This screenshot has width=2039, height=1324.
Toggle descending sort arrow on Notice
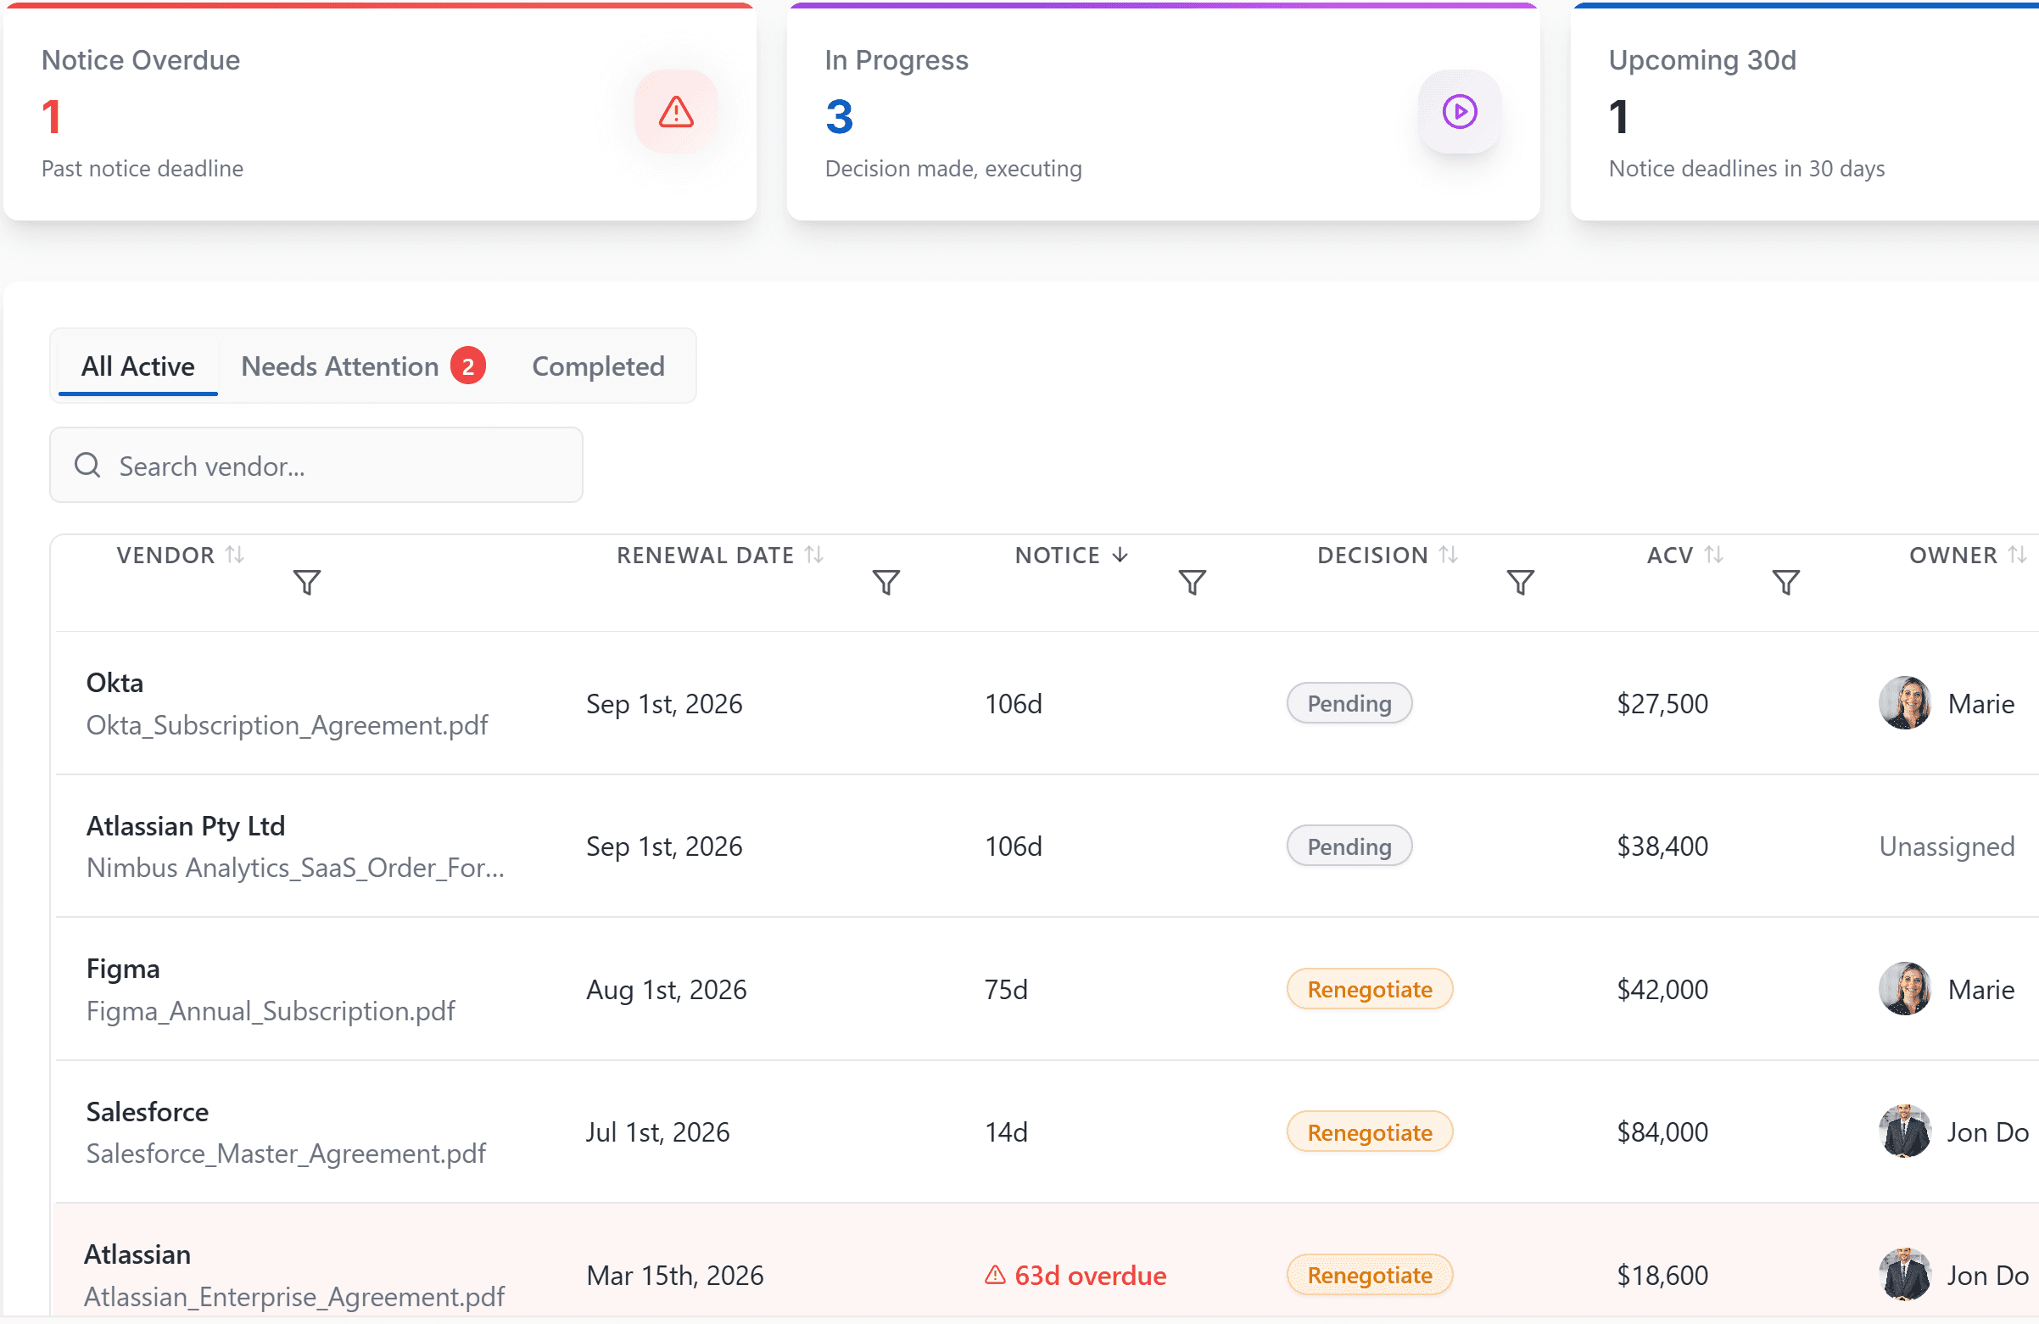pyautogui.click(x=1120, y=556)
